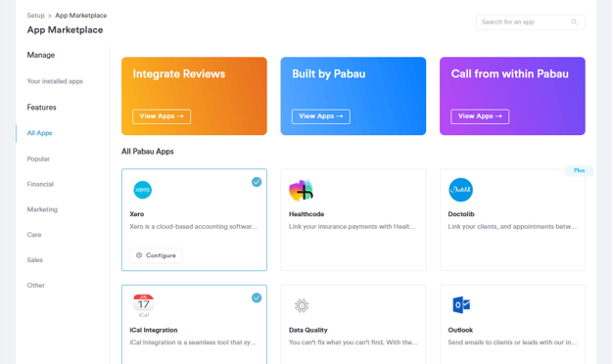Select Sales category in sidebar
The image size is (613, 364).
click(x=35, y=260)
